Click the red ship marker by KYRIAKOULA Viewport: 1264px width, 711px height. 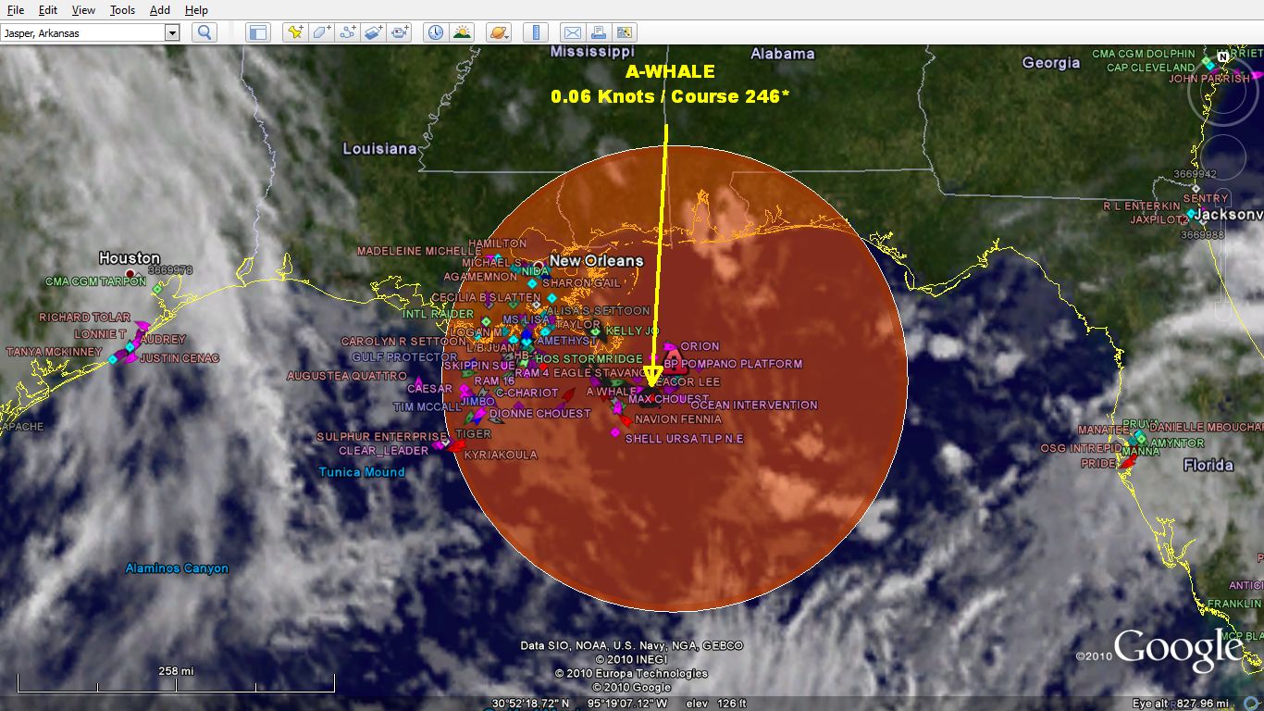[x=455, y=446]
